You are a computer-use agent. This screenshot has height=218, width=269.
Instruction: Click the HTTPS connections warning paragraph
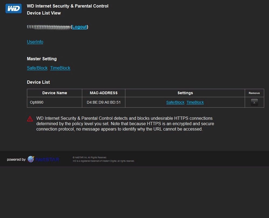125,124
